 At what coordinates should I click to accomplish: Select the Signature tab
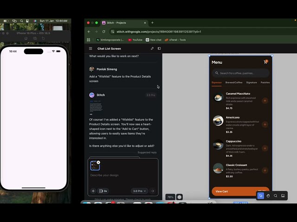point(252,82)
